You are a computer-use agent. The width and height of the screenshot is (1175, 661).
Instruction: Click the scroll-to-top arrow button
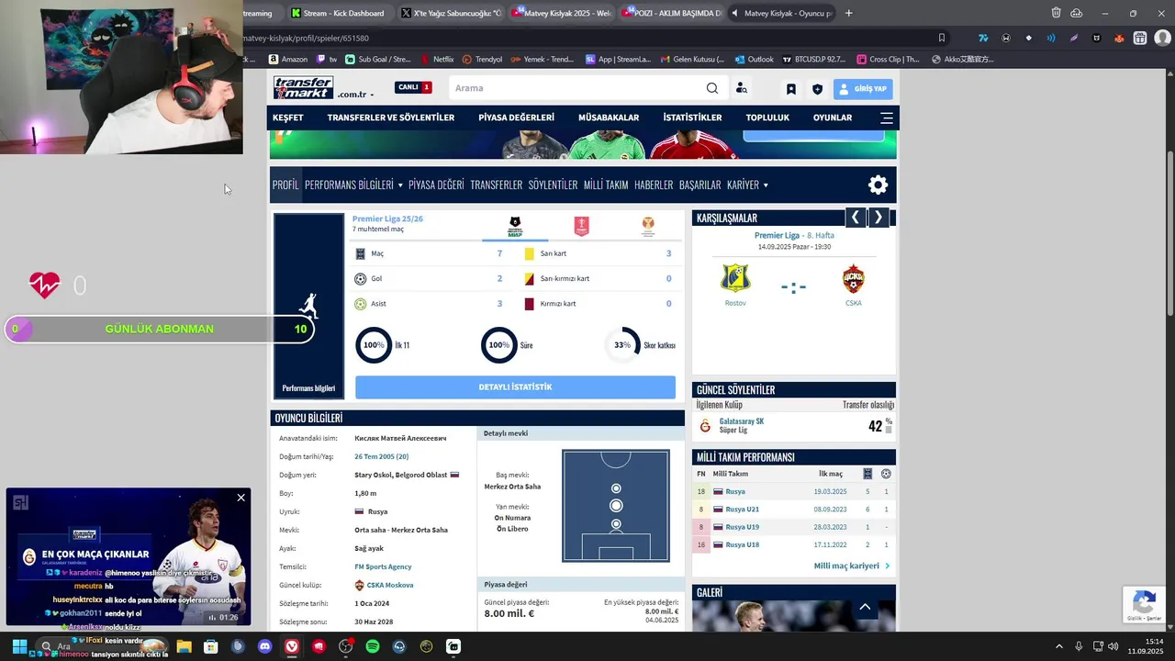click(865, 607)
